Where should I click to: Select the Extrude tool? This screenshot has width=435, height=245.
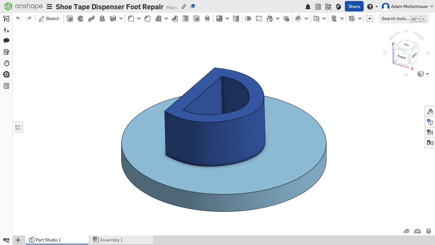pos(70,19)
